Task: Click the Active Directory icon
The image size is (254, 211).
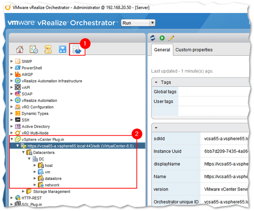Action: (18, 126)
